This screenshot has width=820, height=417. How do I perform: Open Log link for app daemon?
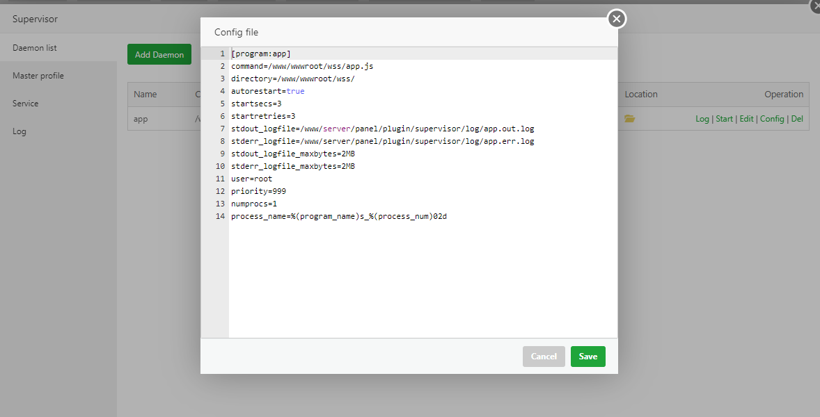coord(702,119)
